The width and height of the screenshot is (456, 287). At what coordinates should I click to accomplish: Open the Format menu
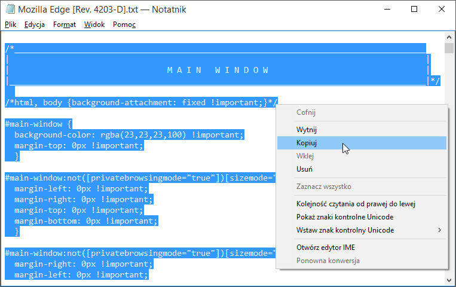coord(65,25)
